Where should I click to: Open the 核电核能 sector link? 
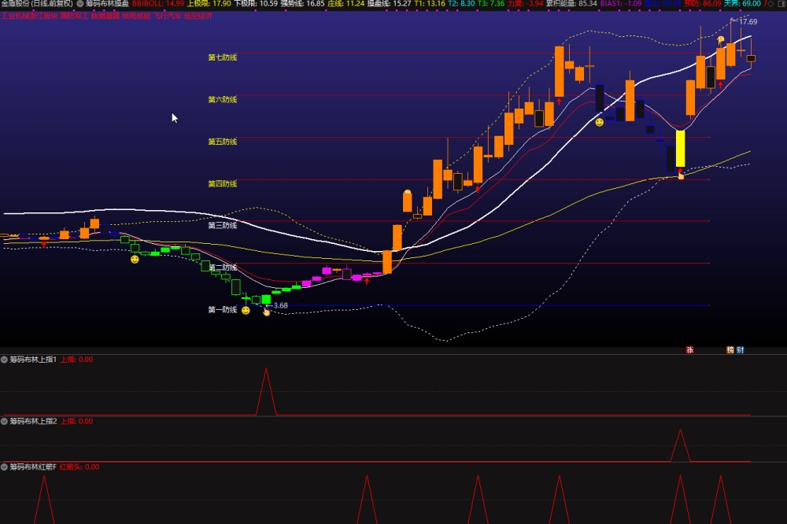[x=136, y=16]
